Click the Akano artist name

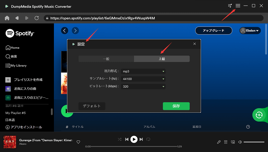coord(23,144)
